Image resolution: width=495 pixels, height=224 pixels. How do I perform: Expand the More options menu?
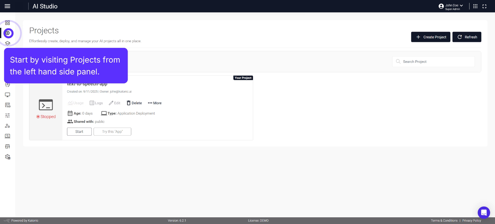pos(155,103)
